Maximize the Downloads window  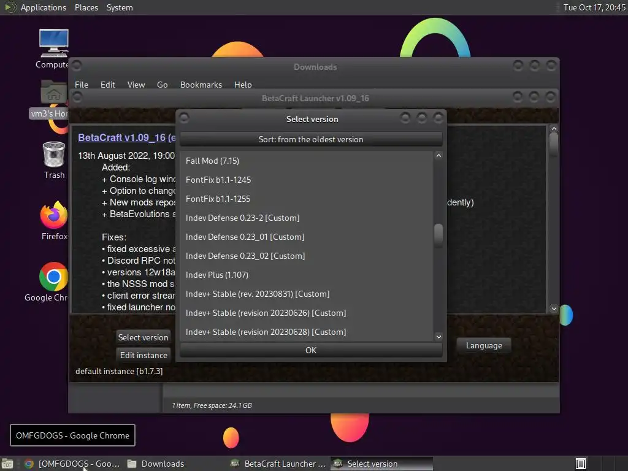(534, 65)
